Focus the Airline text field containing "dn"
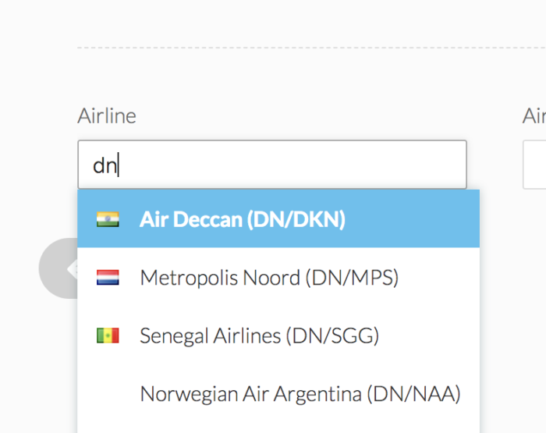546x433 pixels. point(271,165)
